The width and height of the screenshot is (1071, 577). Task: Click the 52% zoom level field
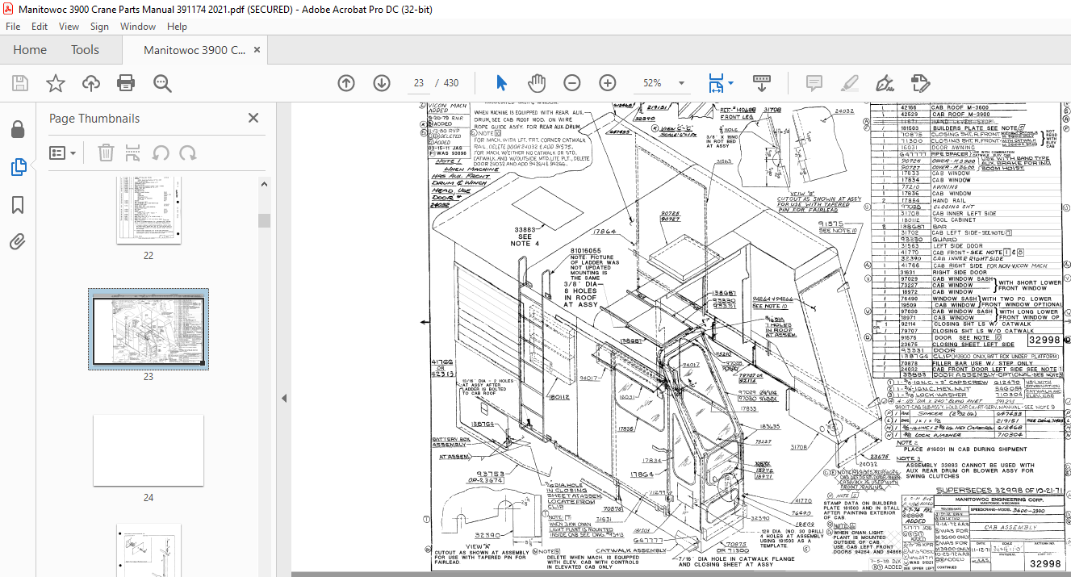tap(652, 83)
